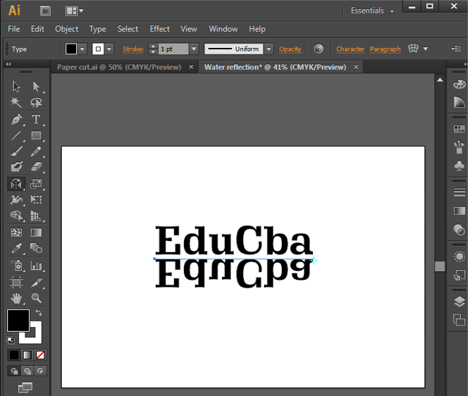
Task: Open the Paragraph panel link
Action: click(x=385, y=49)
